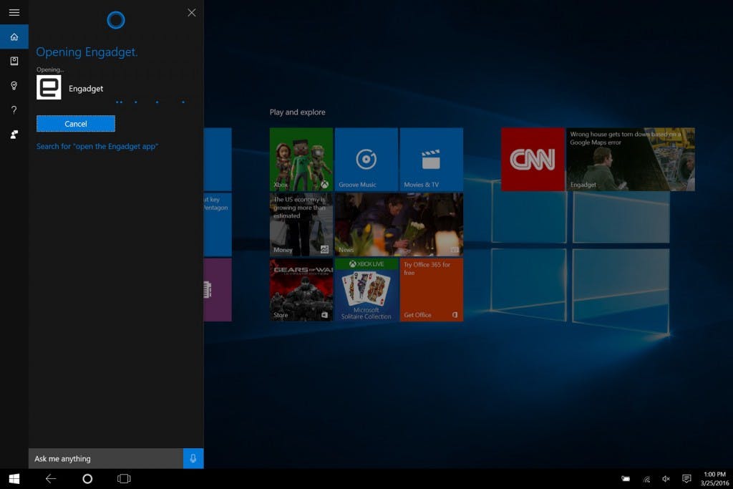Click the Windows Start button
This screenshot has width=733, height=489.
coord(14,479)
